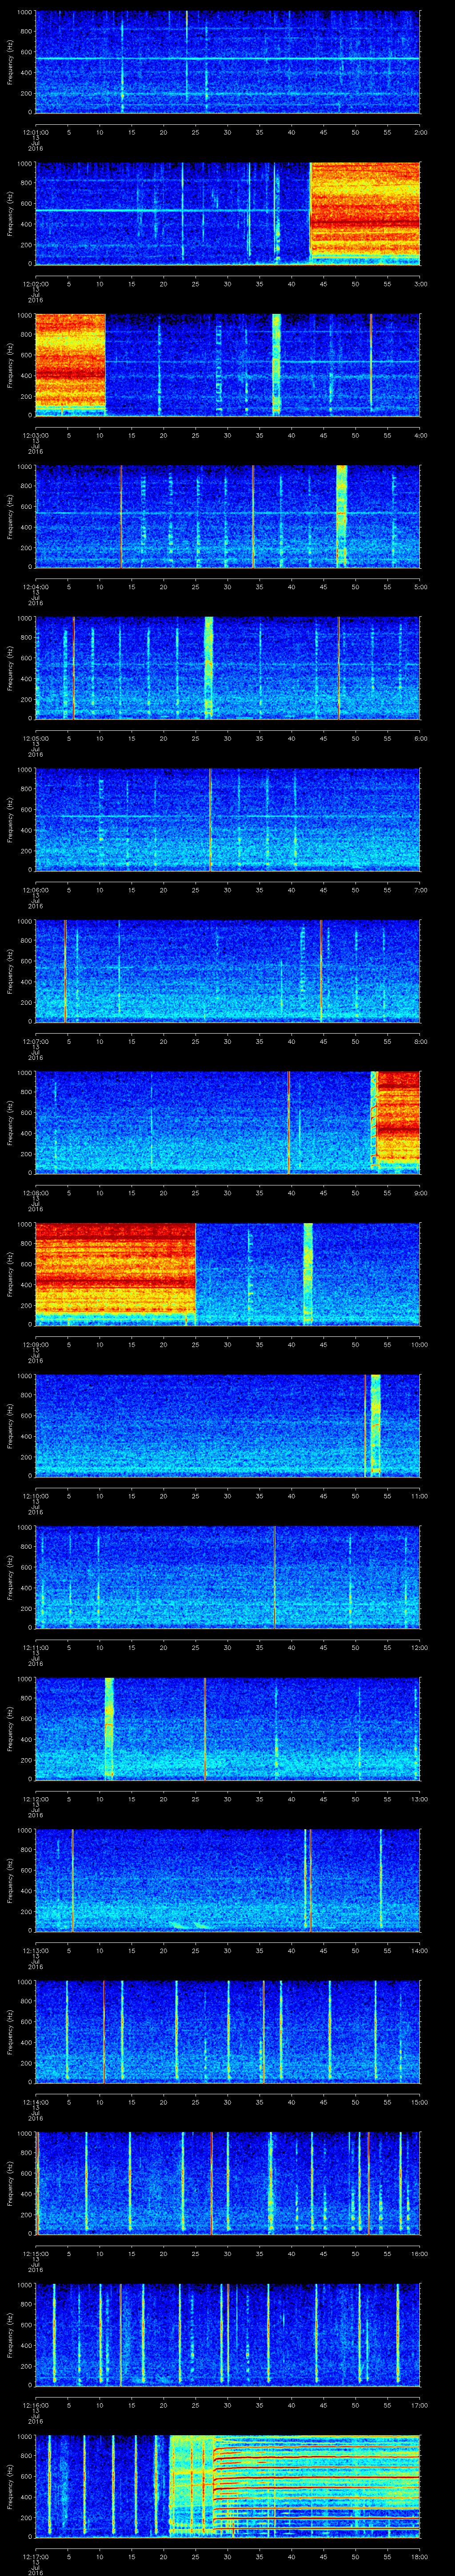Screen dimensions: 455x2576
Task: Pick the 12:06:00 spectrogram panel
Action: point(227,820)
